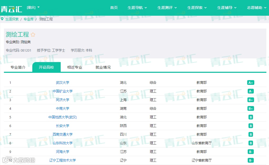Click the B+ badge in 同济大学 row
The width and height of the screenshot is (269, 165).
pyautogui.click(x=251, y=100)
